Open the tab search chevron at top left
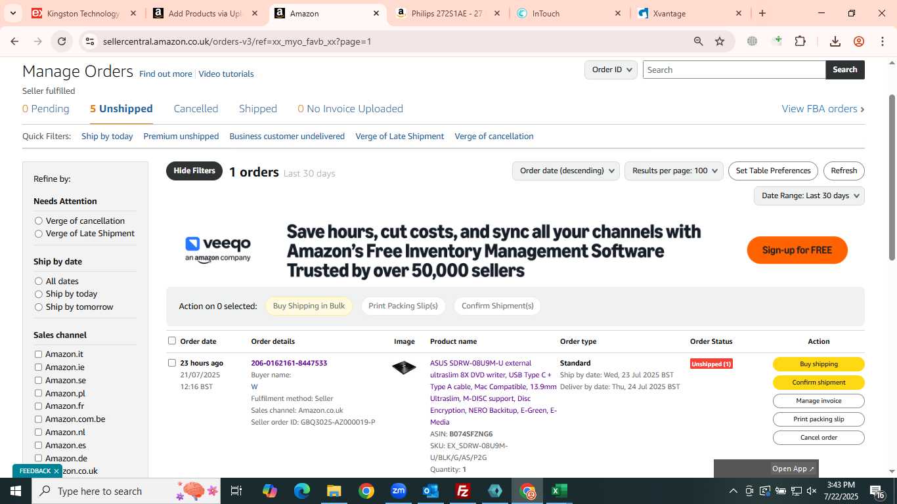 tap(12, 13)
